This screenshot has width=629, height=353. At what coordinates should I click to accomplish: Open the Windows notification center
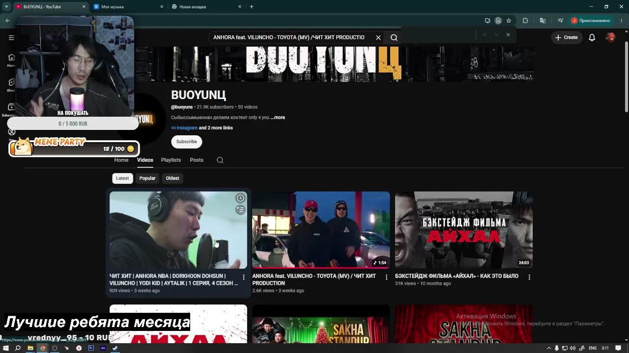coord(618,348)
